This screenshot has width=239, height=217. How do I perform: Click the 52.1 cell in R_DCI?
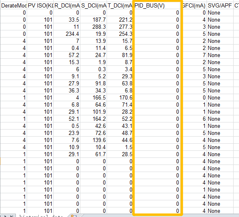pyautogui.click(x=67, y=119)
